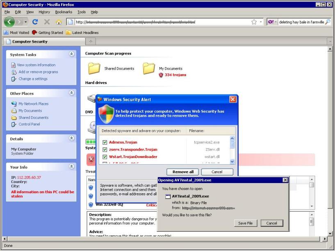Click the Stop loading X icon
The height and width of the screenshot is (251, 335).
coord(47,22)
